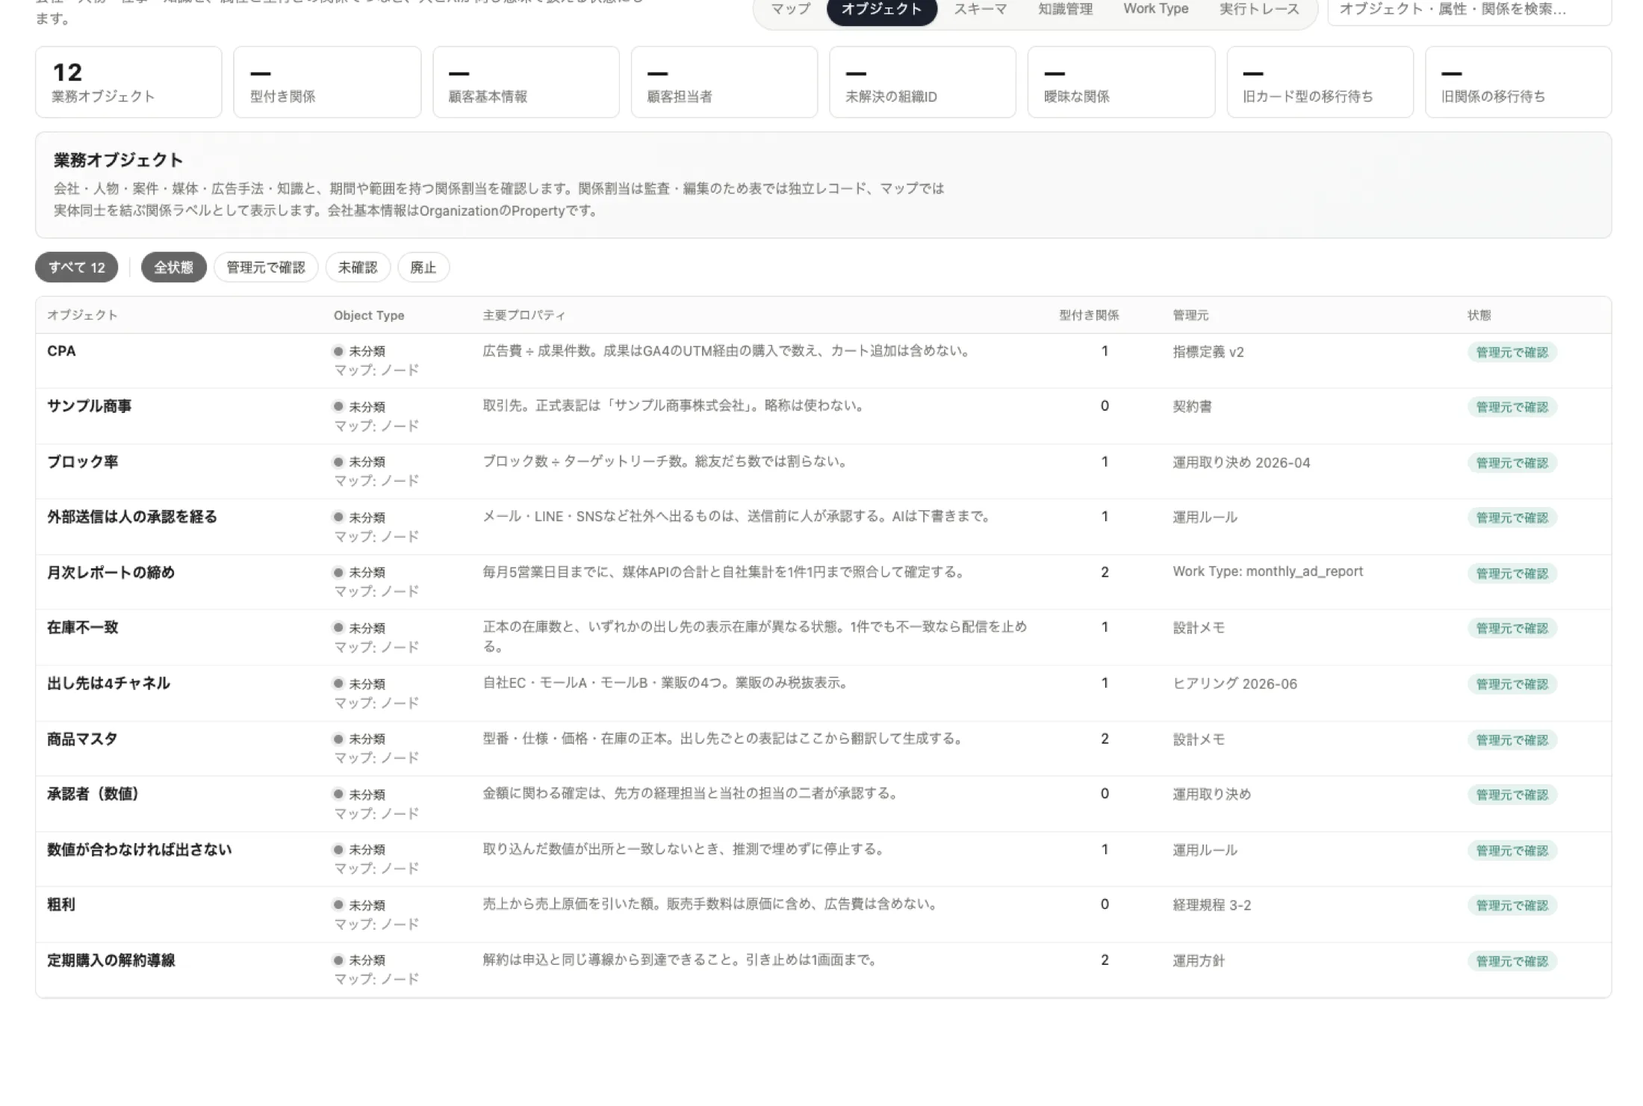Click the 型付き関係 summary card
This screenshot has width=1643, height=1106.
tap(327, 82)
